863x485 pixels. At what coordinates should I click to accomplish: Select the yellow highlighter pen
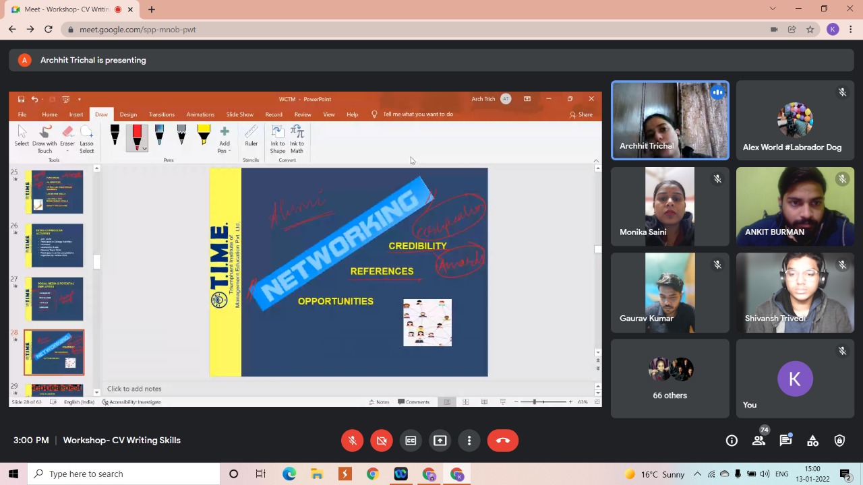pyautogui.click(x=204, y=135)
